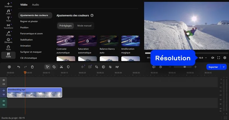Switch to Mode manuel
This screenshot has width=229, height=120.
(x=84, y=26)
